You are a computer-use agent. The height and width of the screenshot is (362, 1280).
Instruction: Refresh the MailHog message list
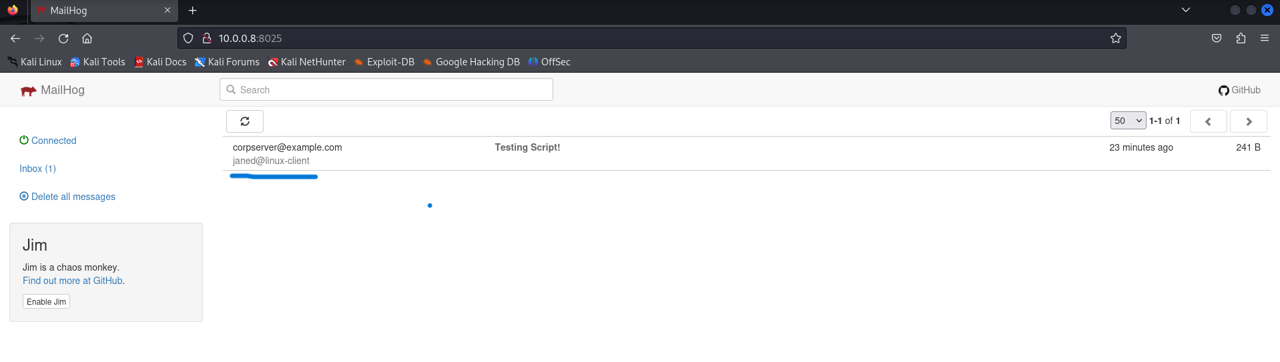(x=245, y=121)
